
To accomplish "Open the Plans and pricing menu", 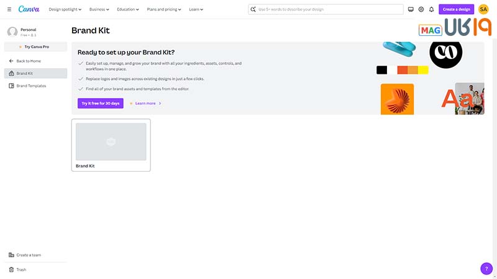I will pyautogui.click(x=164, y=9).
